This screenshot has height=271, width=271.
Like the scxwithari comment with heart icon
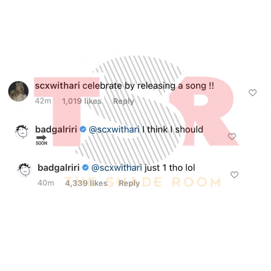pyautogui.click(x=252, y=93)
